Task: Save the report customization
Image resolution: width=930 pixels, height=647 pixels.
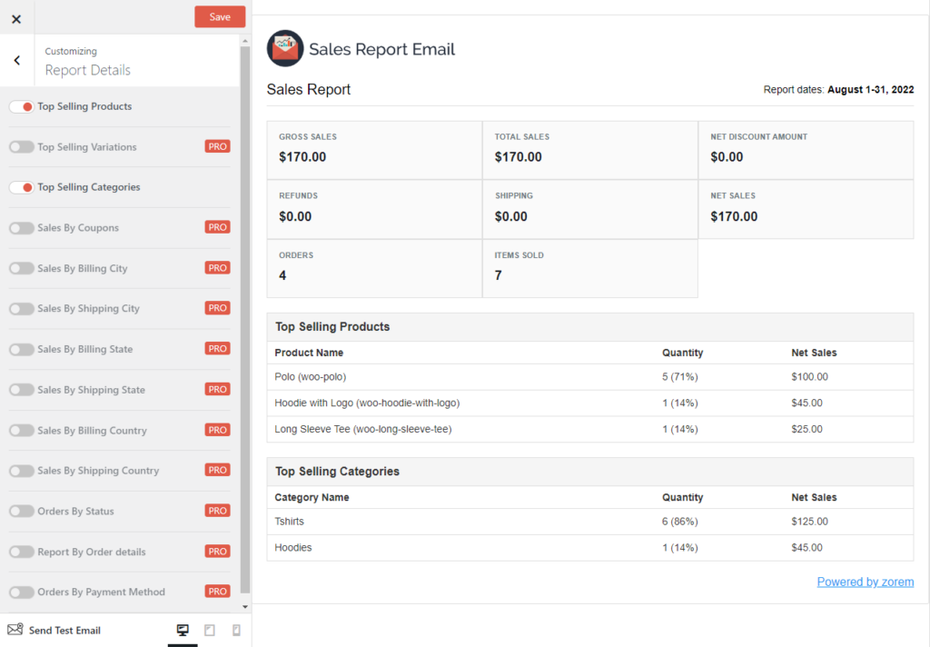Action: pos(219,16)
